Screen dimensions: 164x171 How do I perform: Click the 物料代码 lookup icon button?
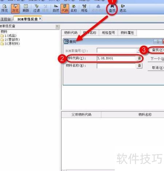point(139,58)
